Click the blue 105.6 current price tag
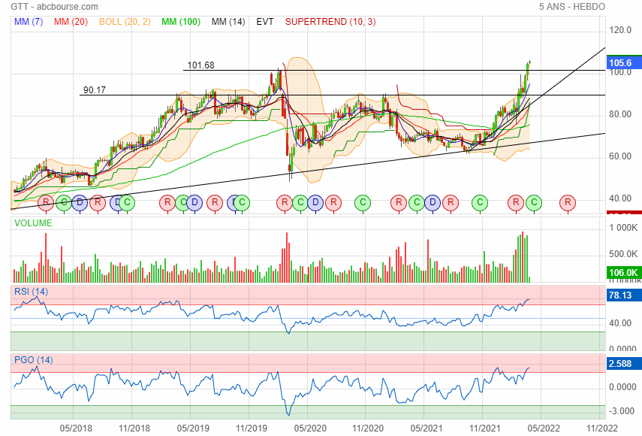Image resolution: width=642 pixels, height=436 pixels. [x=624, y=62]
